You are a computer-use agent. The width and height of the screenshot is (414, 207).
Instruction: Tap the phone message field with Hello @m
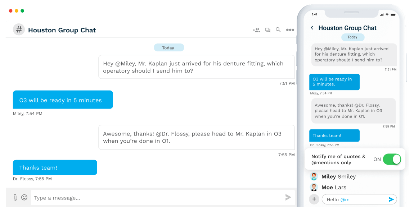pos(356,199)
